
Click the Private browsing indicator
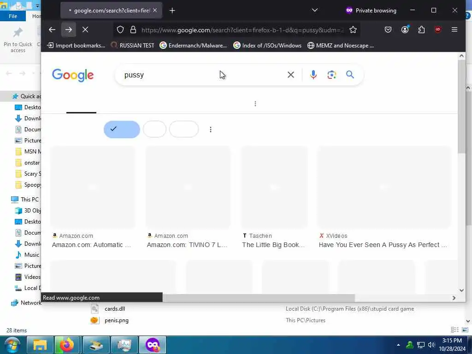pos(371,11)
